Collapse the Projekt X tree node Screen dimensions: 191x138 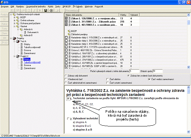14,56
